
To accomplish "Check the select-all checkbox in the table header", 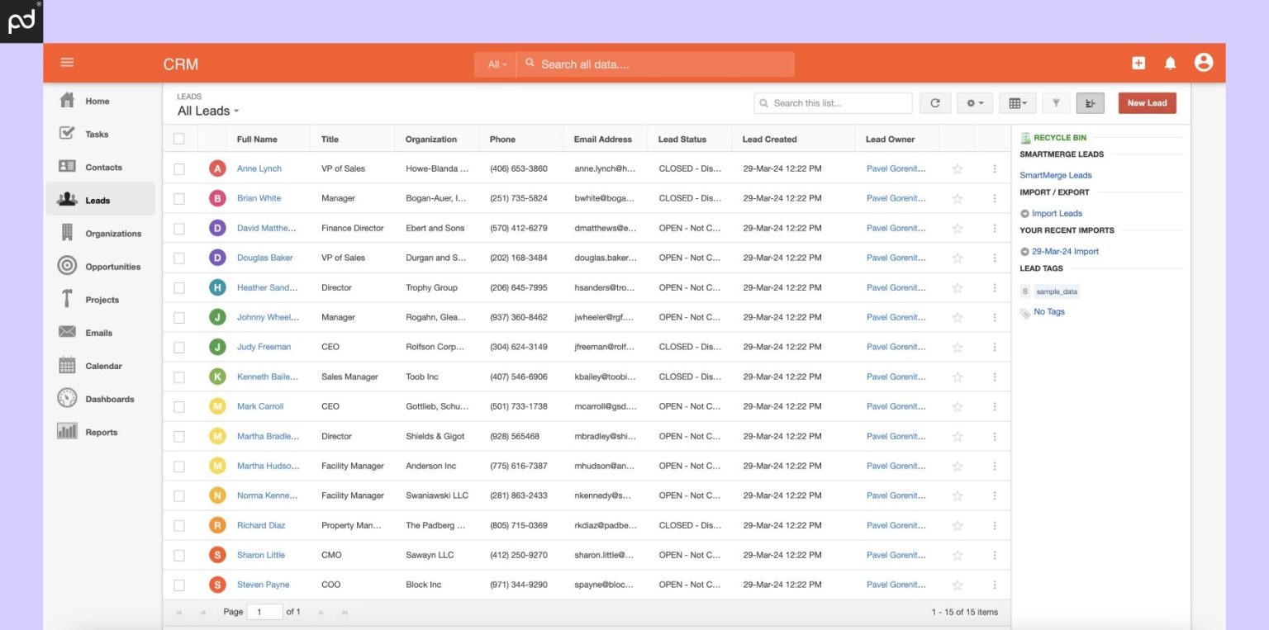I will 179,139.
